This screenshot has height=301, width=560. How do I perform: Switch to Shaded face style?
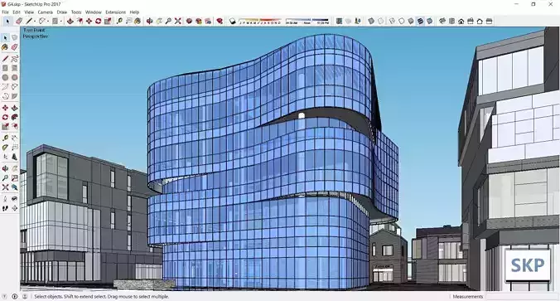click(411, 22)
